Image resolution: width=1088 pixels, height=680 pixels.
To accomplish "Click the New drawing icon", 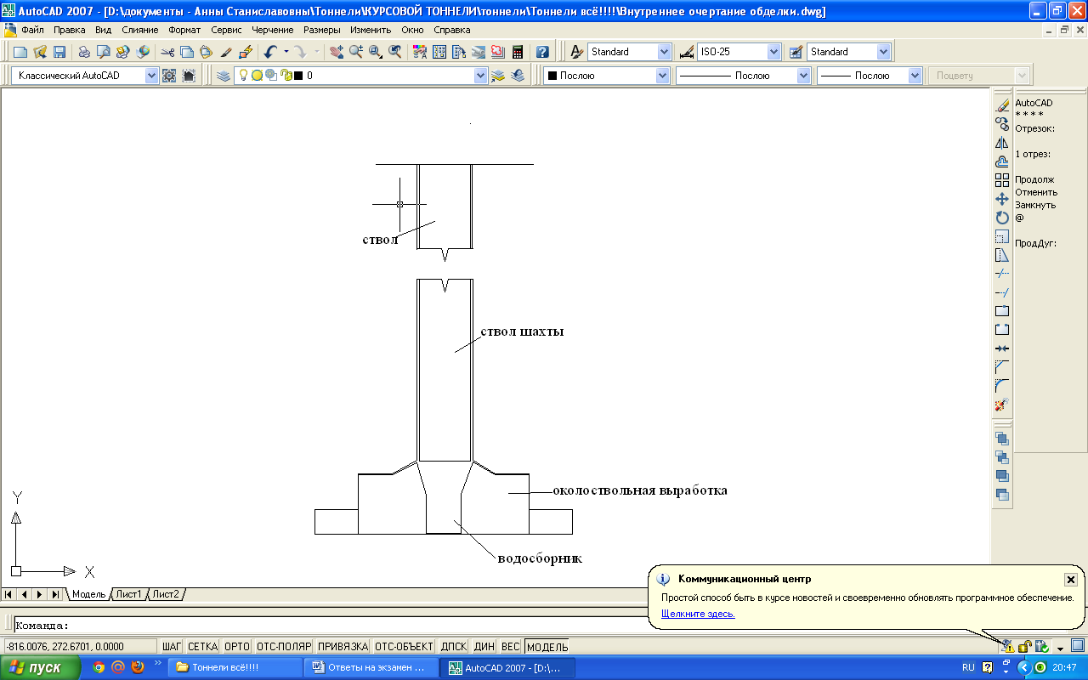I will tap(20, 52).
